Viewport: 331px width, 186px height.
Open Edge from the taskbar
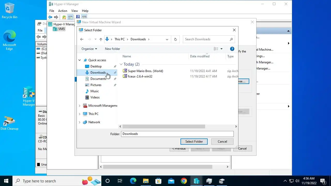coord(133,181)
